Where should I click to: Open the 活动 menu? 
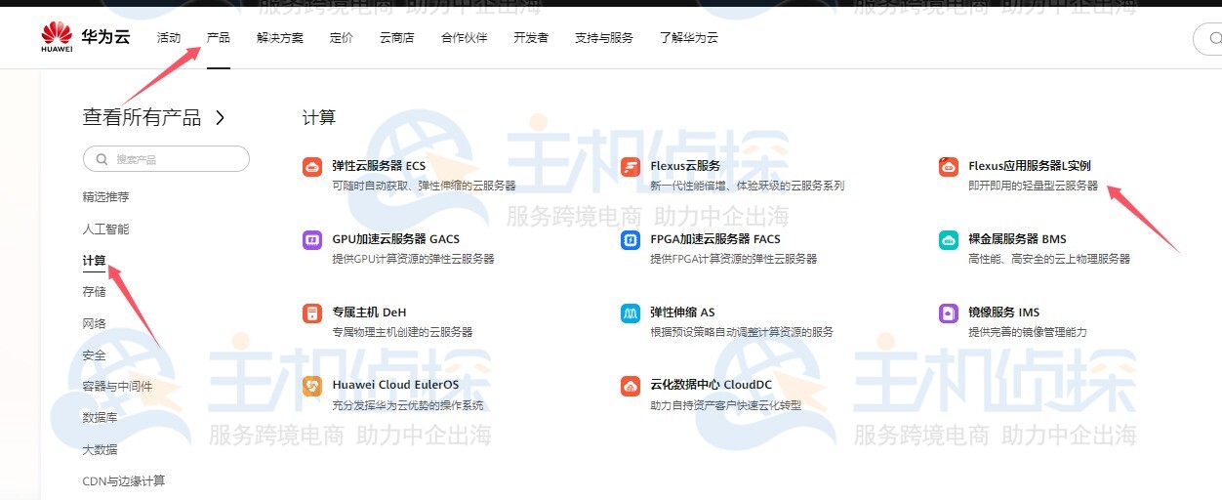click(169, 38)
